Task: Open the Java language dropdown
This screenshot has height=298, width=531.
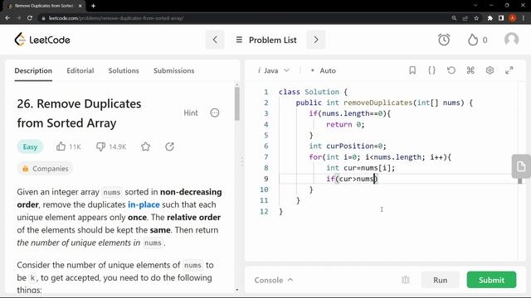Action: point(274,70)
